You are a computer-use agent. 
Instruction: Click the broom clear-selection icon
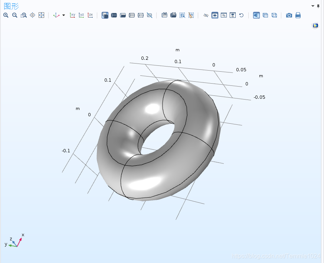[x=191, y=15]
